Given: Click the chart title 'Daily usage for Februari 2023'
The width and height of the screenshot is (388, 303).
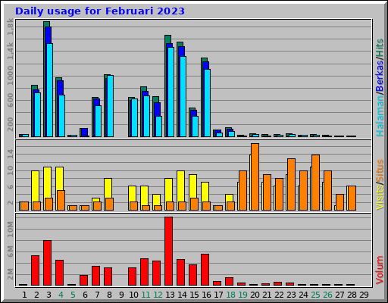Looking at the screenshot, I should click(100, 11).
